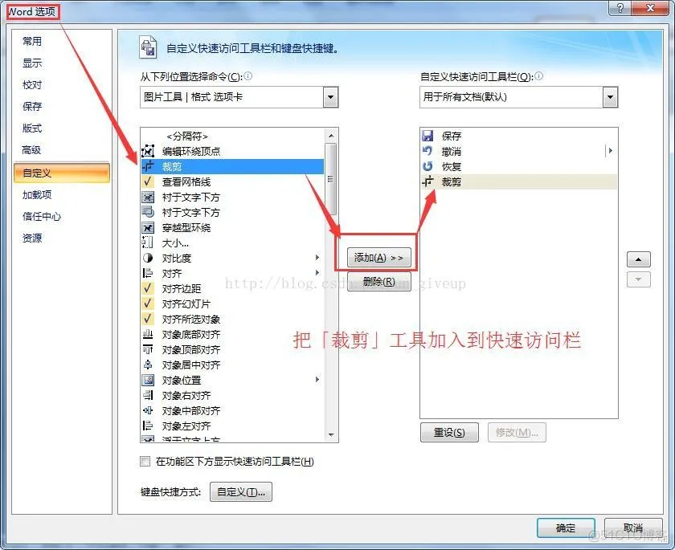675x550 pixels.
Task: Click the command list scrollbar thumb
Action: 331,178
